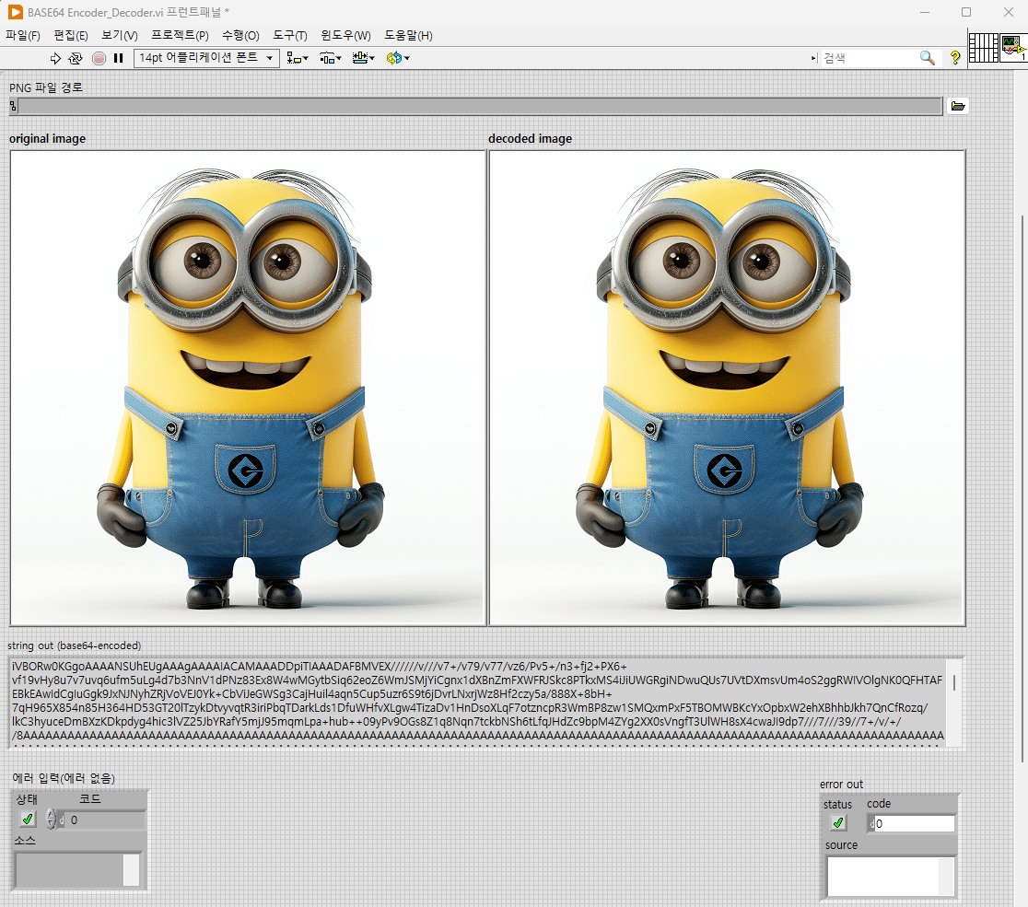1028x907 pixels.
Task: Click the 소스 text box in 에러 입력
Action: 69,870
